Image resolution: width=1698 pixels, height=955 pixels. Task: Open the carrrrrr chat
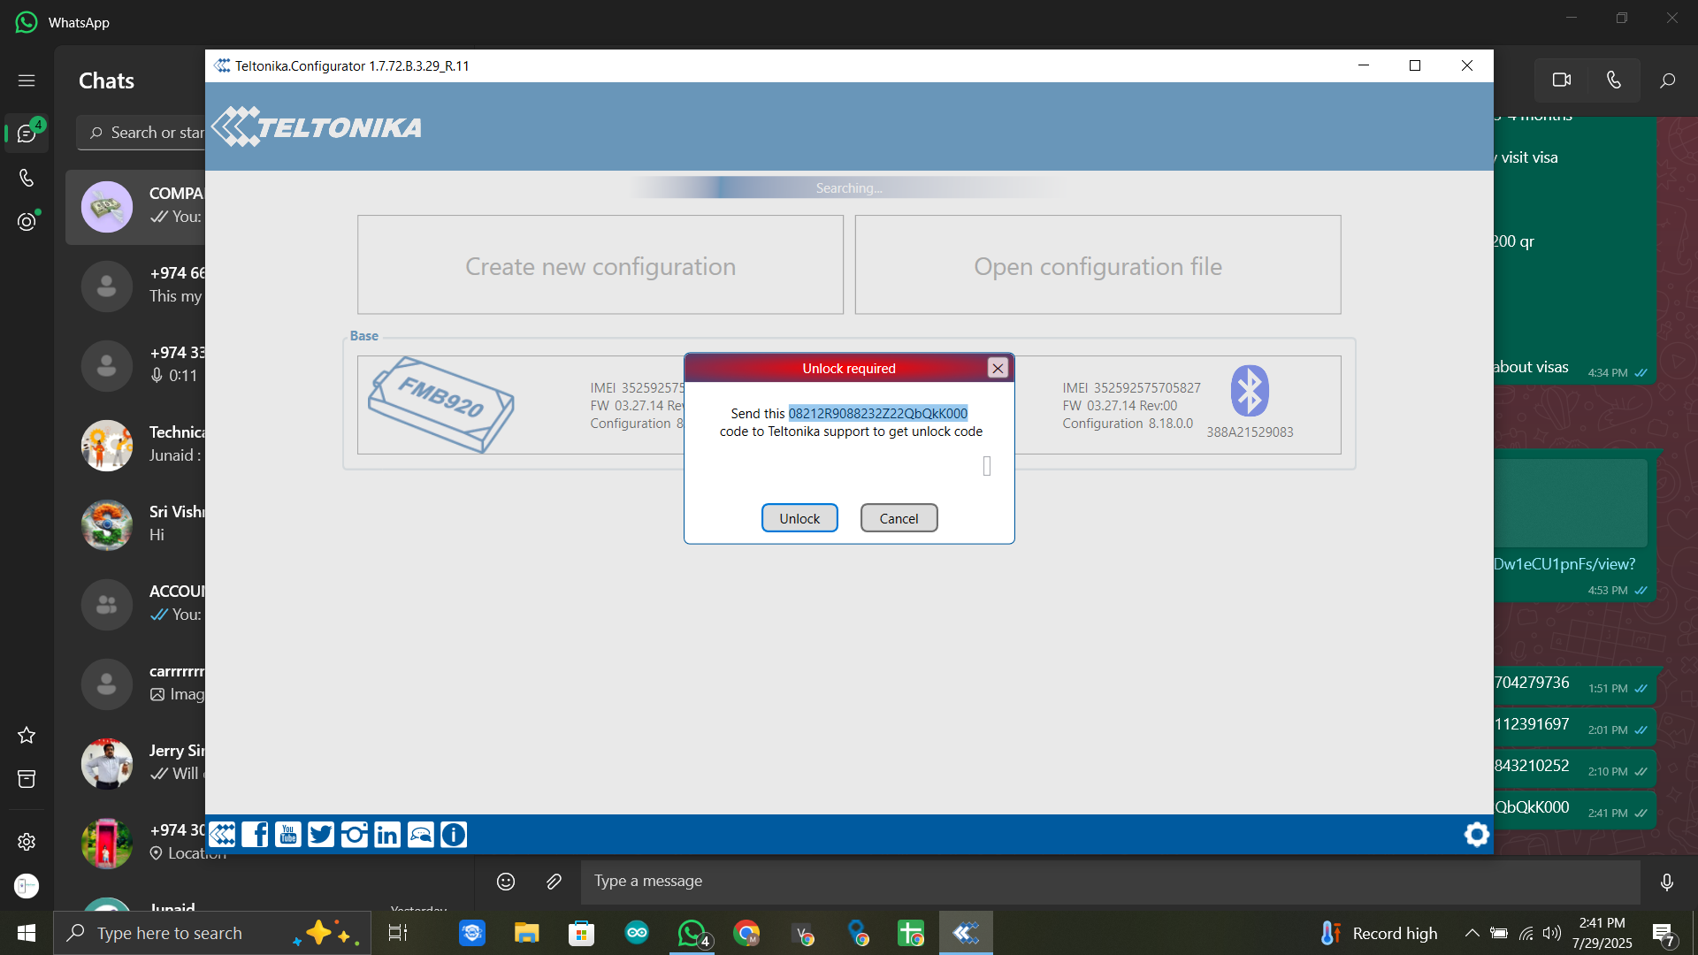[x=135, y=683]
